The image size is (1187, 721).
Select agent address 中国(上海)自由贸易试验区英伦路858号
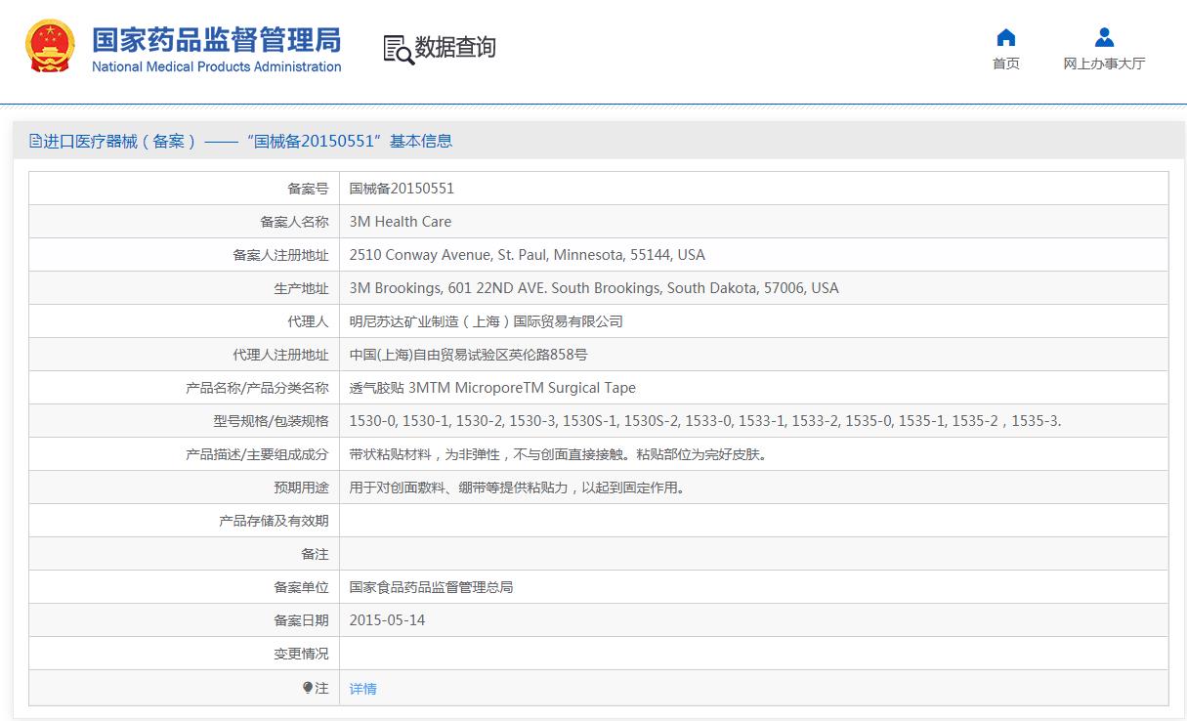tap(469, 355)
